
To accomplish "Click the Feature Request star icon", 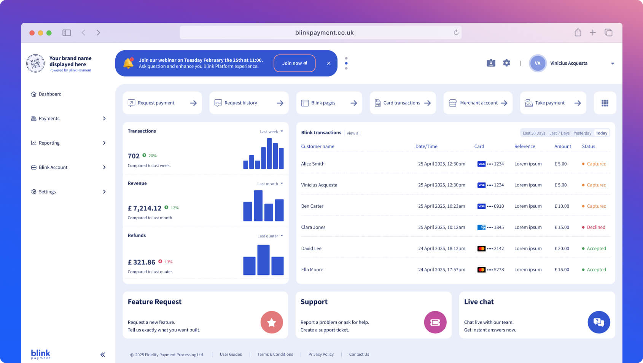I will coord(272,322).
